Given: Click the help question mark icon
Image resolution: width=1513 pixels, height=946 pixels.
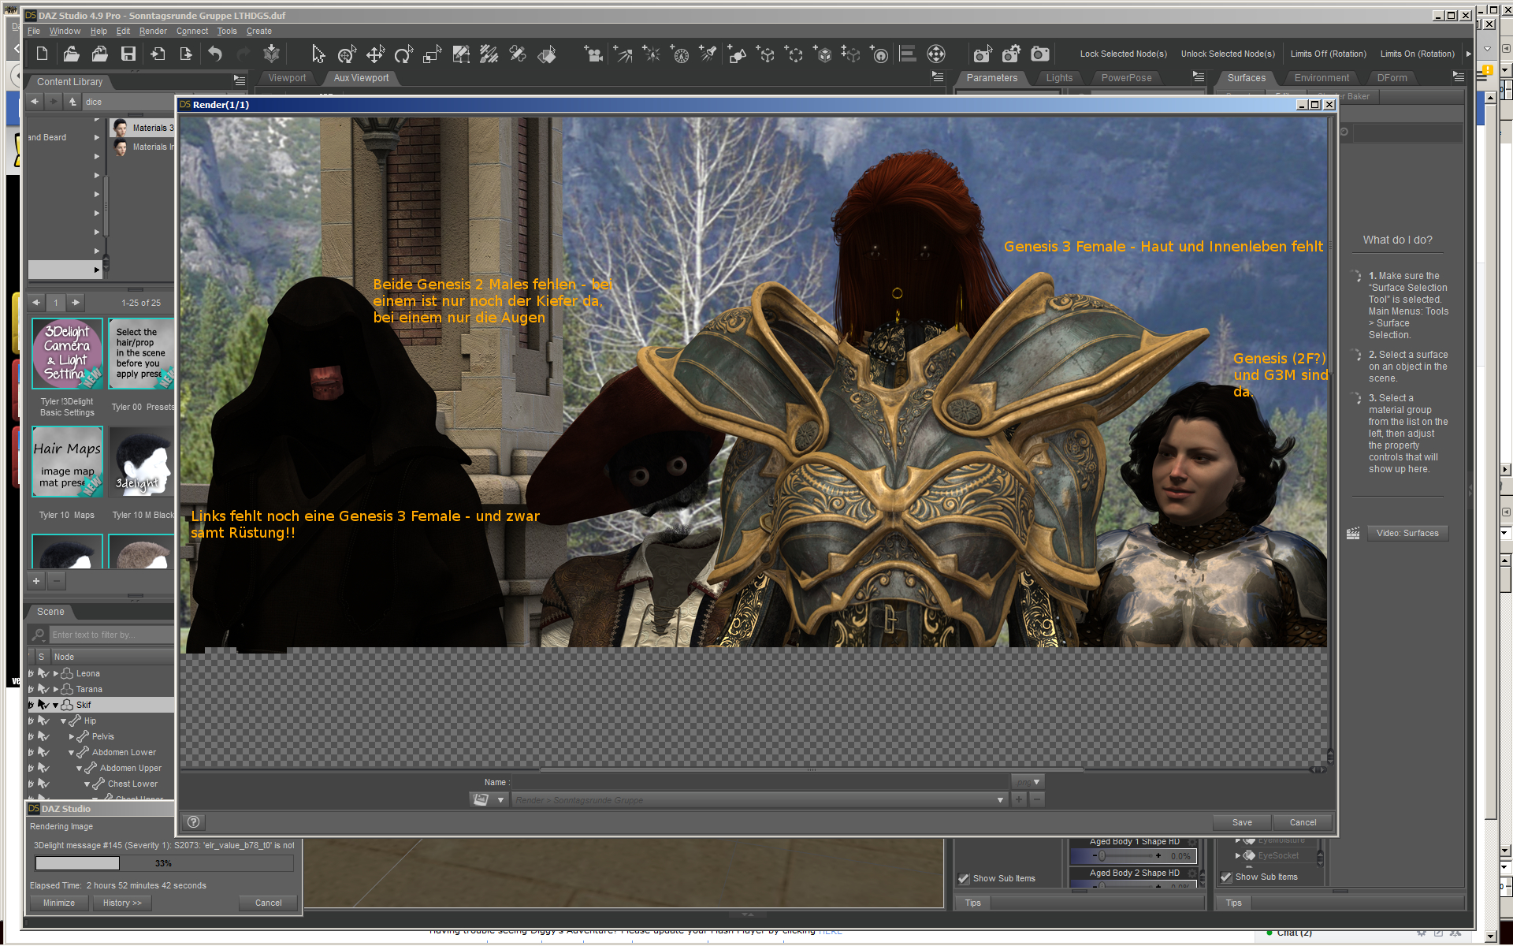Looking at the screenshot, I should (194, 822).
